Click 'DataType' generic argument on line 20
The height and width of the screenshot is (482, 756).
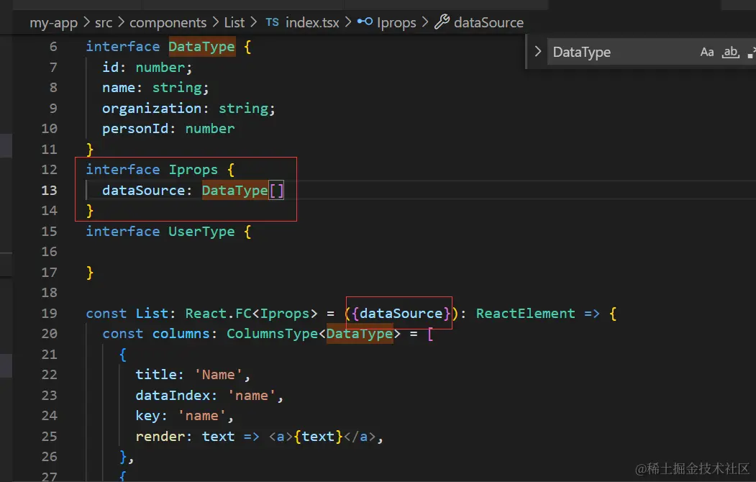click(x=360, y=334)
